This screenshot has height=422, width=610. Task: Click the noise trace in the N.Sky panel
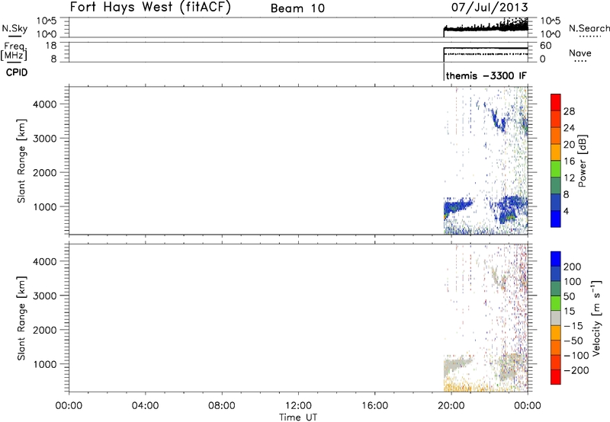point(486,28)
